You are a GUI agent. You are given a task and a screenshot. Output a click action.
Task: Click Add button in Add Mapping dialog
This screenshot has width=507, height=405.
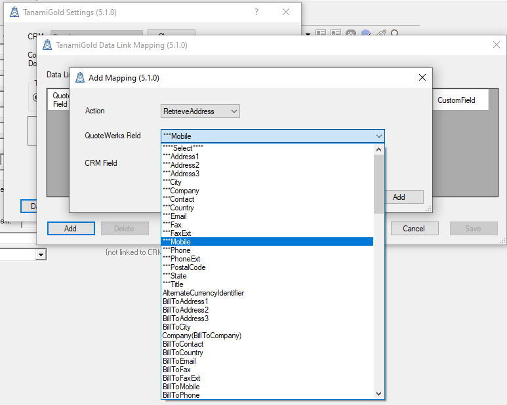pos(399,197)
